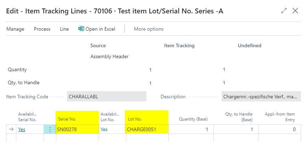Viewport: 307px width, 142px height.
Task: Click More options in the action bar
Action: point(149,29)
